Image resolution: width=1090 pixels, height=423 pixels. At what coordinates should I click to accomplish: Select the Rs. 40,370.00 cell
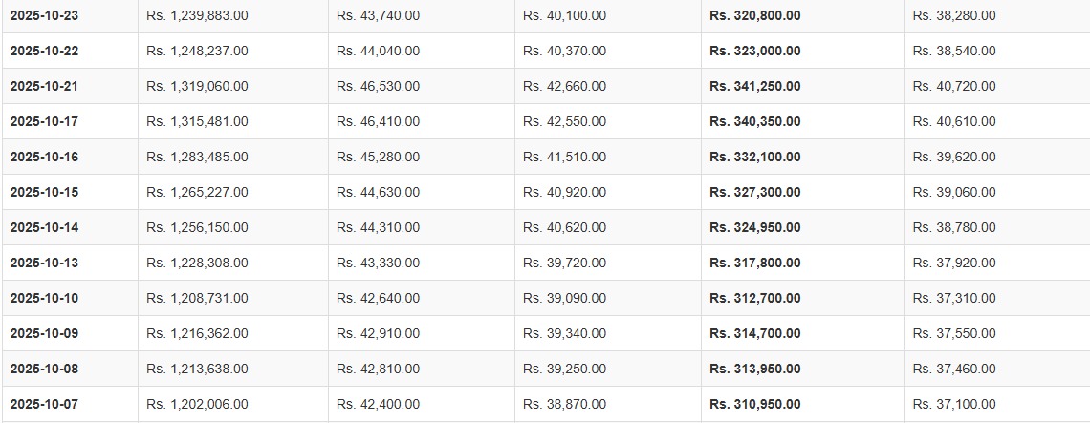click(564, 51)
